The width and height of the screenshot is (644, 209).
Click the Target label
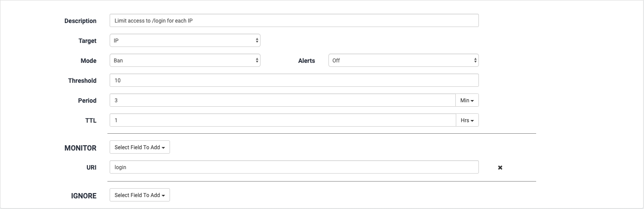87,41
